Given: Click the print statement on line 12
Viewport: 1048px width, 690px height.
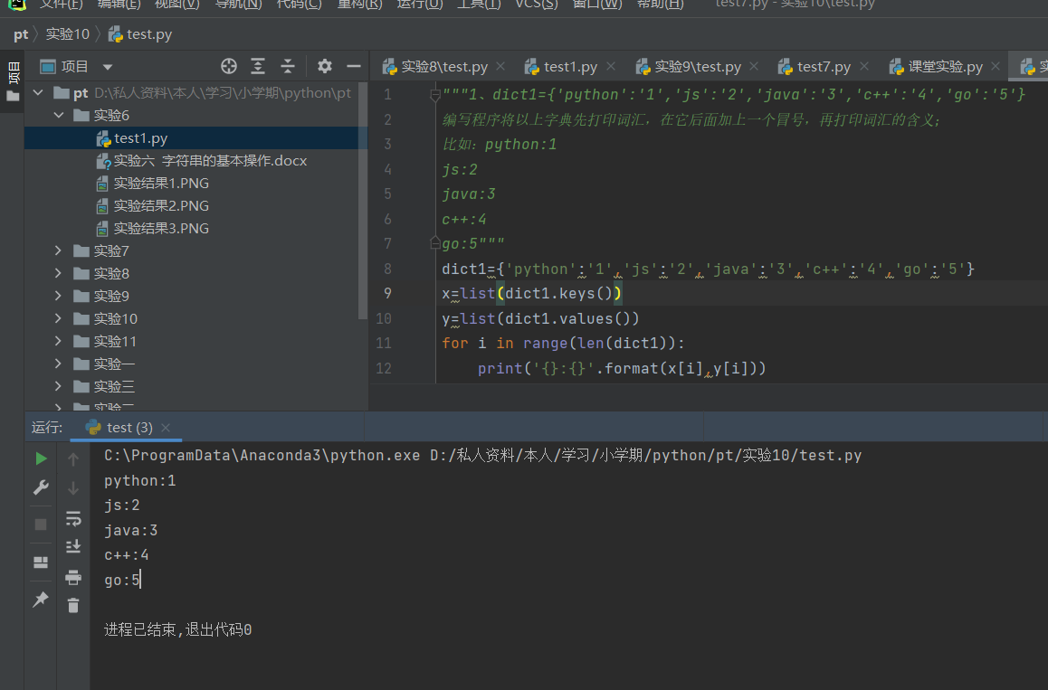Looking at the screenshot, I should point(622,369).
